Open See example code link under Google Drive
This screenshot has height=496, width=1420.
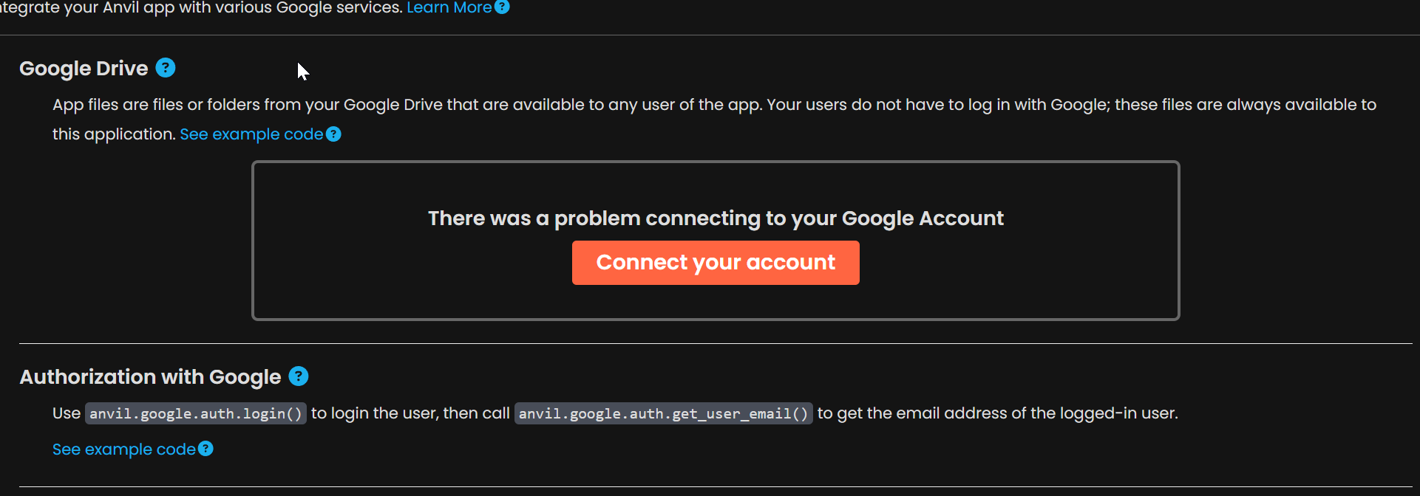pos(251,134)
